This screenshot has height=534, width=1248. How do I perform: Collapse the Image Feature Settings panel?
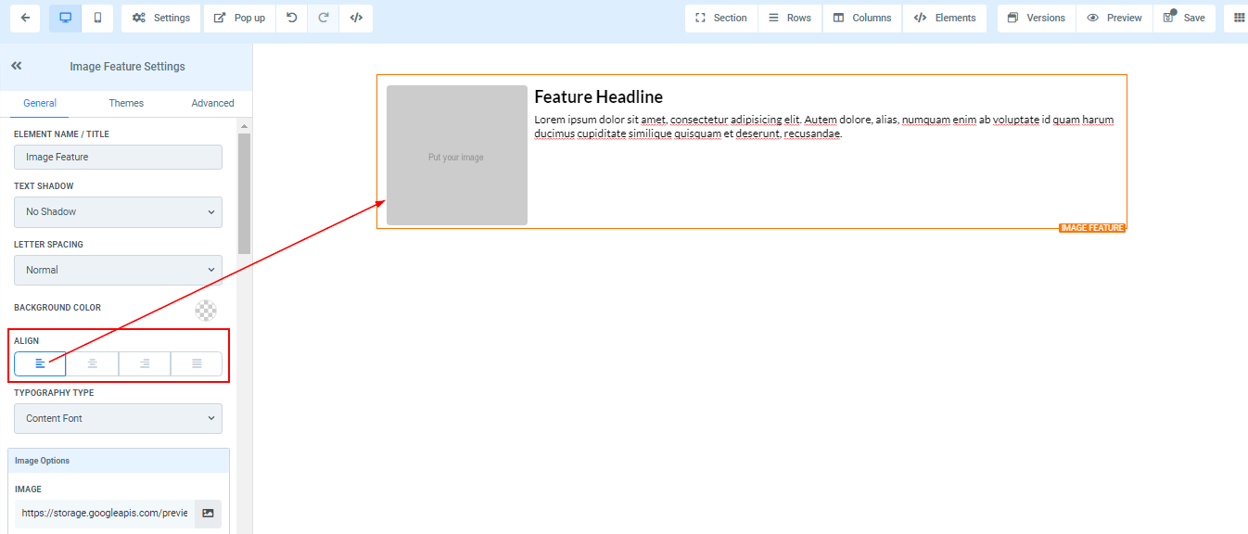coord(17,66)
